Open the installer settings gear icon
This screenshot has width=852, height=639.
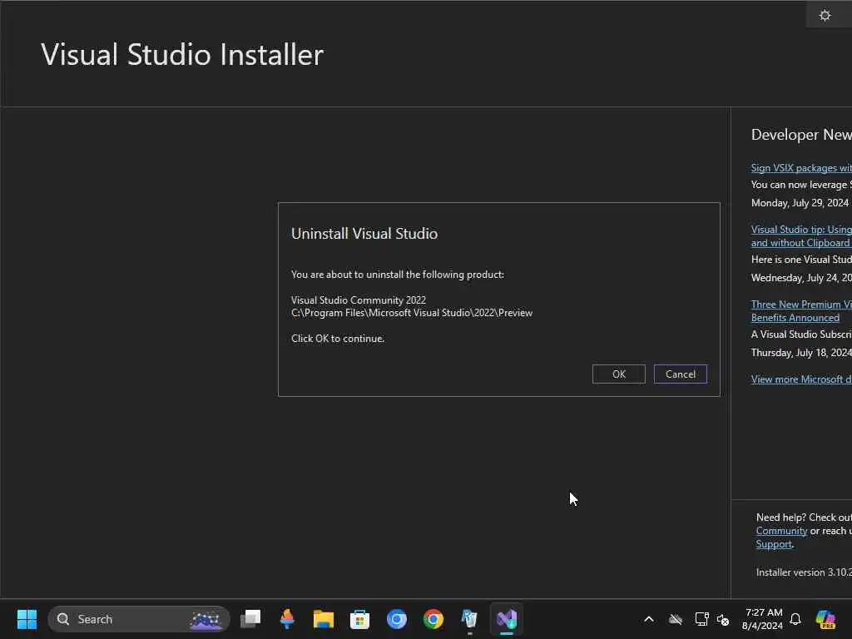825,15
